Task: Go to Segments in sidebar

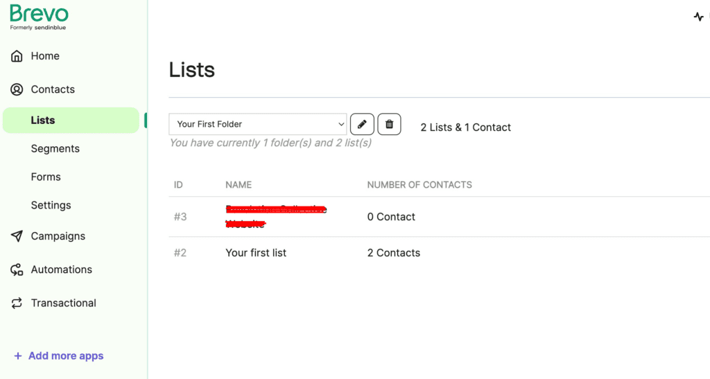Action: pos(55,149)
